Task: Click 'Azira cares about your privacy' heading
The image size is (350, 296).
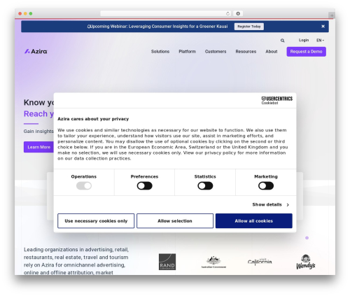Action: click(93, 119)
